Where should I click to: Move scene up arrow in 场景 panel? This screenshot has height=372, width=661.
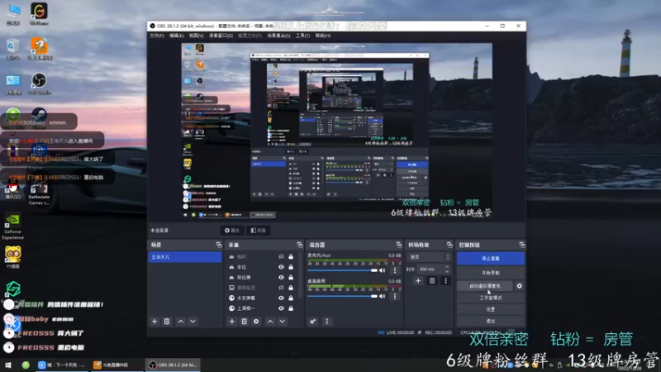pyautogui.click(x=180, y=322)
